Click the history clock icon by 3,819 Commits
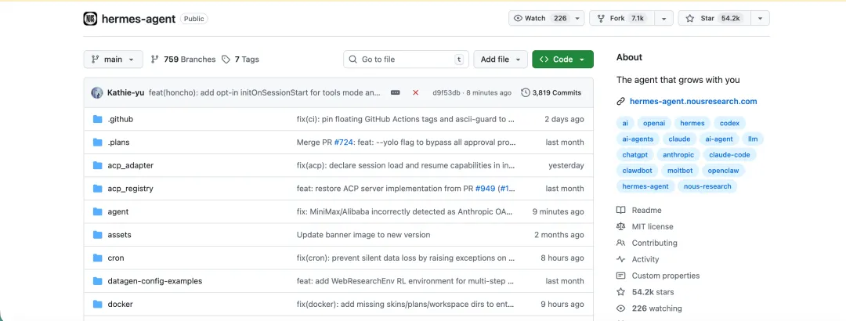The height and width of the screenshot is (321, 846). tap(525, 93)
